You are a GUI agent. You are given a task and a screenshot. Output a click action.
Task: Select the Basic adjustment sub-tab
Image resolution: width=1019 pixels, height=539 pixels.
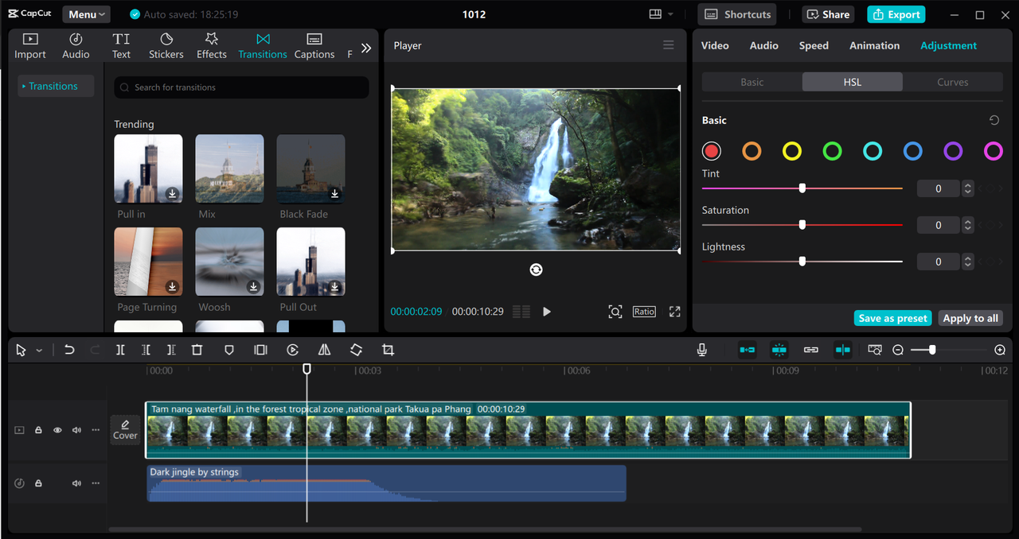coord(752,82)
